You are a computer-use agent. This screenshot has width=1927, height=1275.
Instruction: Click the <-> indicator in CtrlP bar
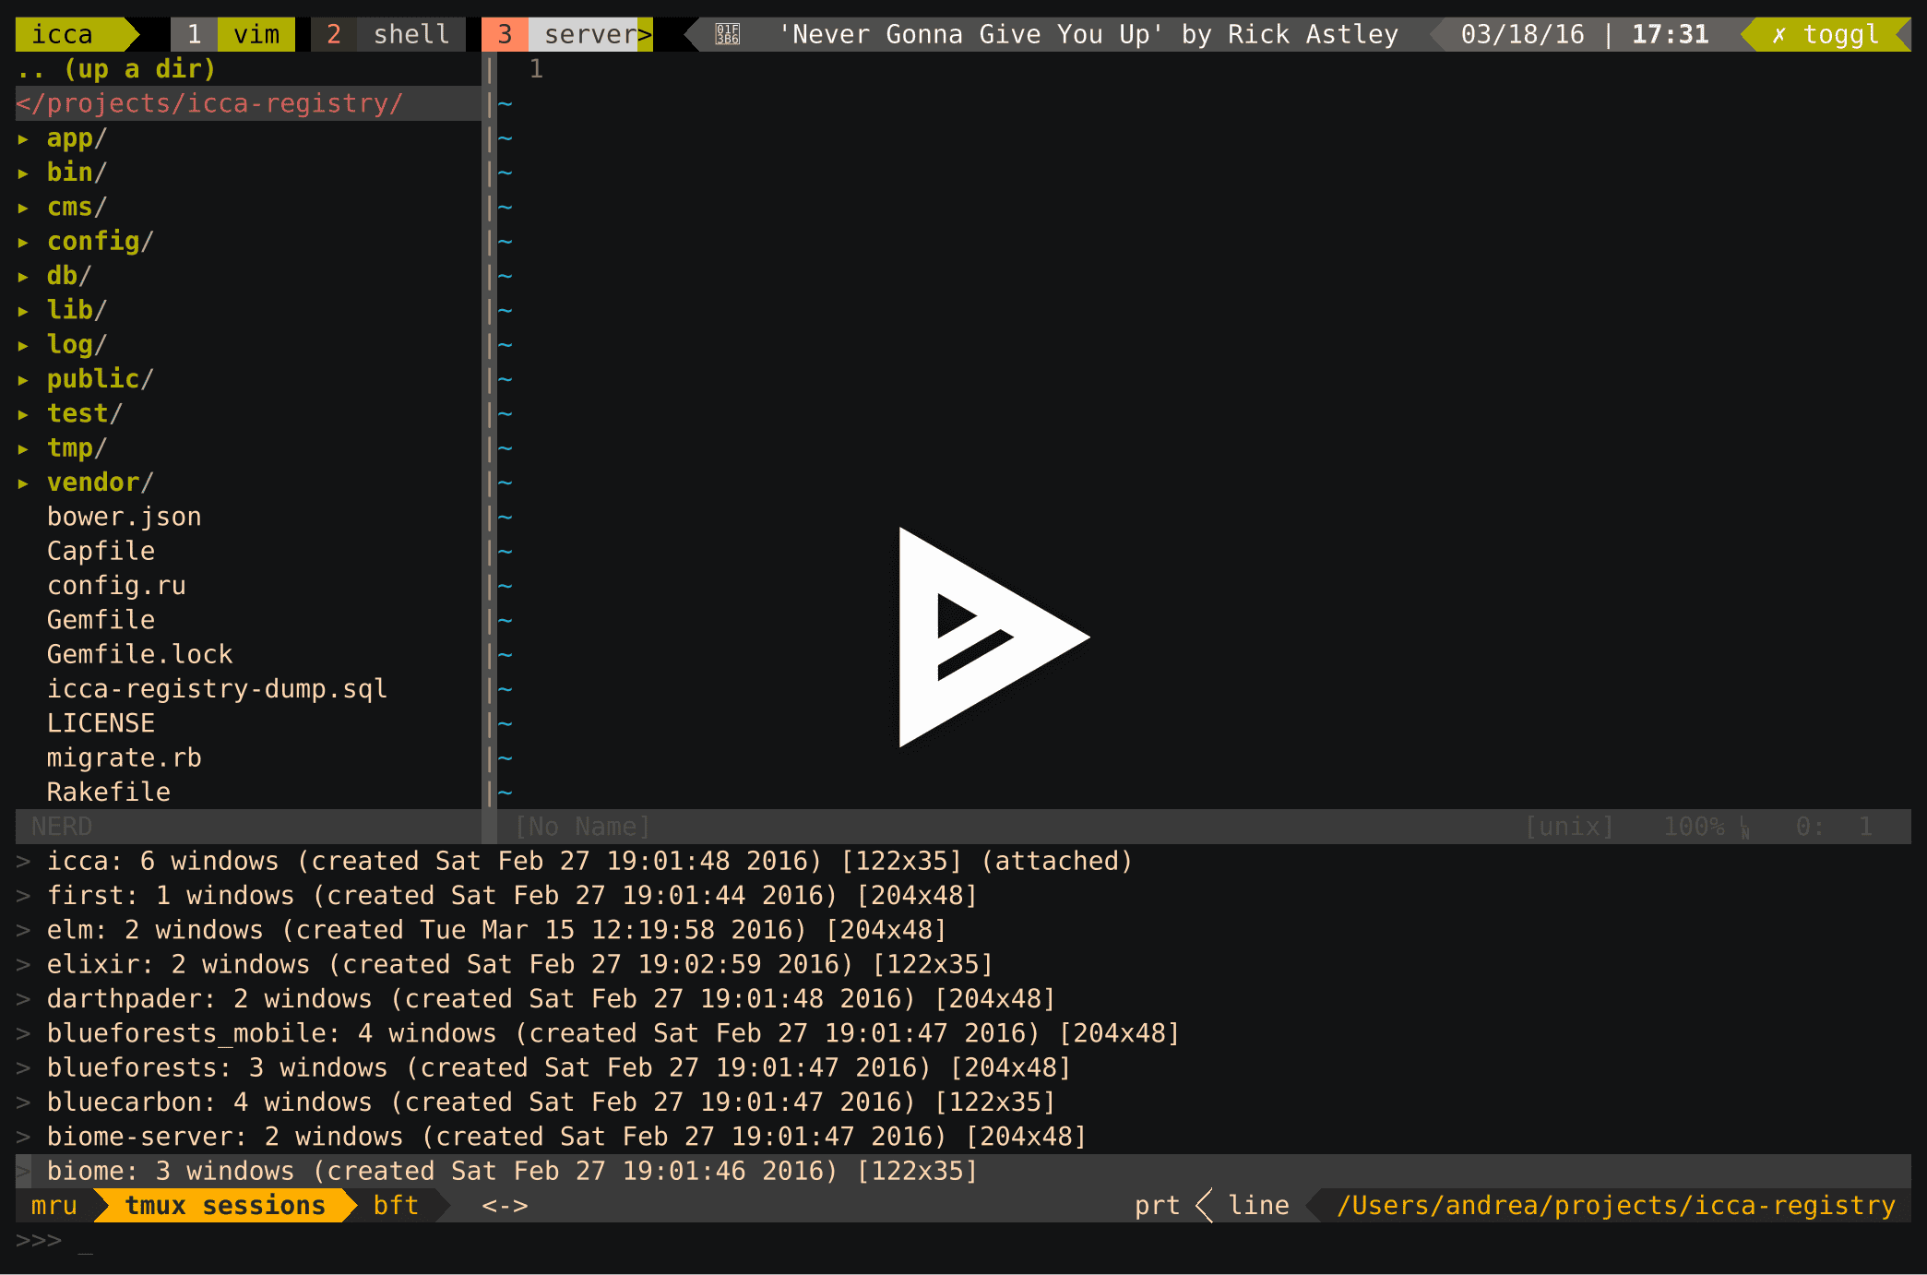tap(505, 1205)
